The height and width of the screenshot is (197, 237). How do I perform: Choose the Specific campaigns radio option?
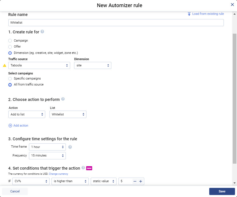click(x=10, y=79)
